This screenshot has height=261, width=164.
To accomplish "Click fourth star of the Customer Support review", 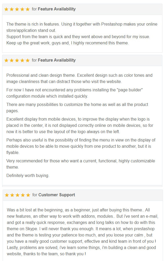I will pos(23,195).
